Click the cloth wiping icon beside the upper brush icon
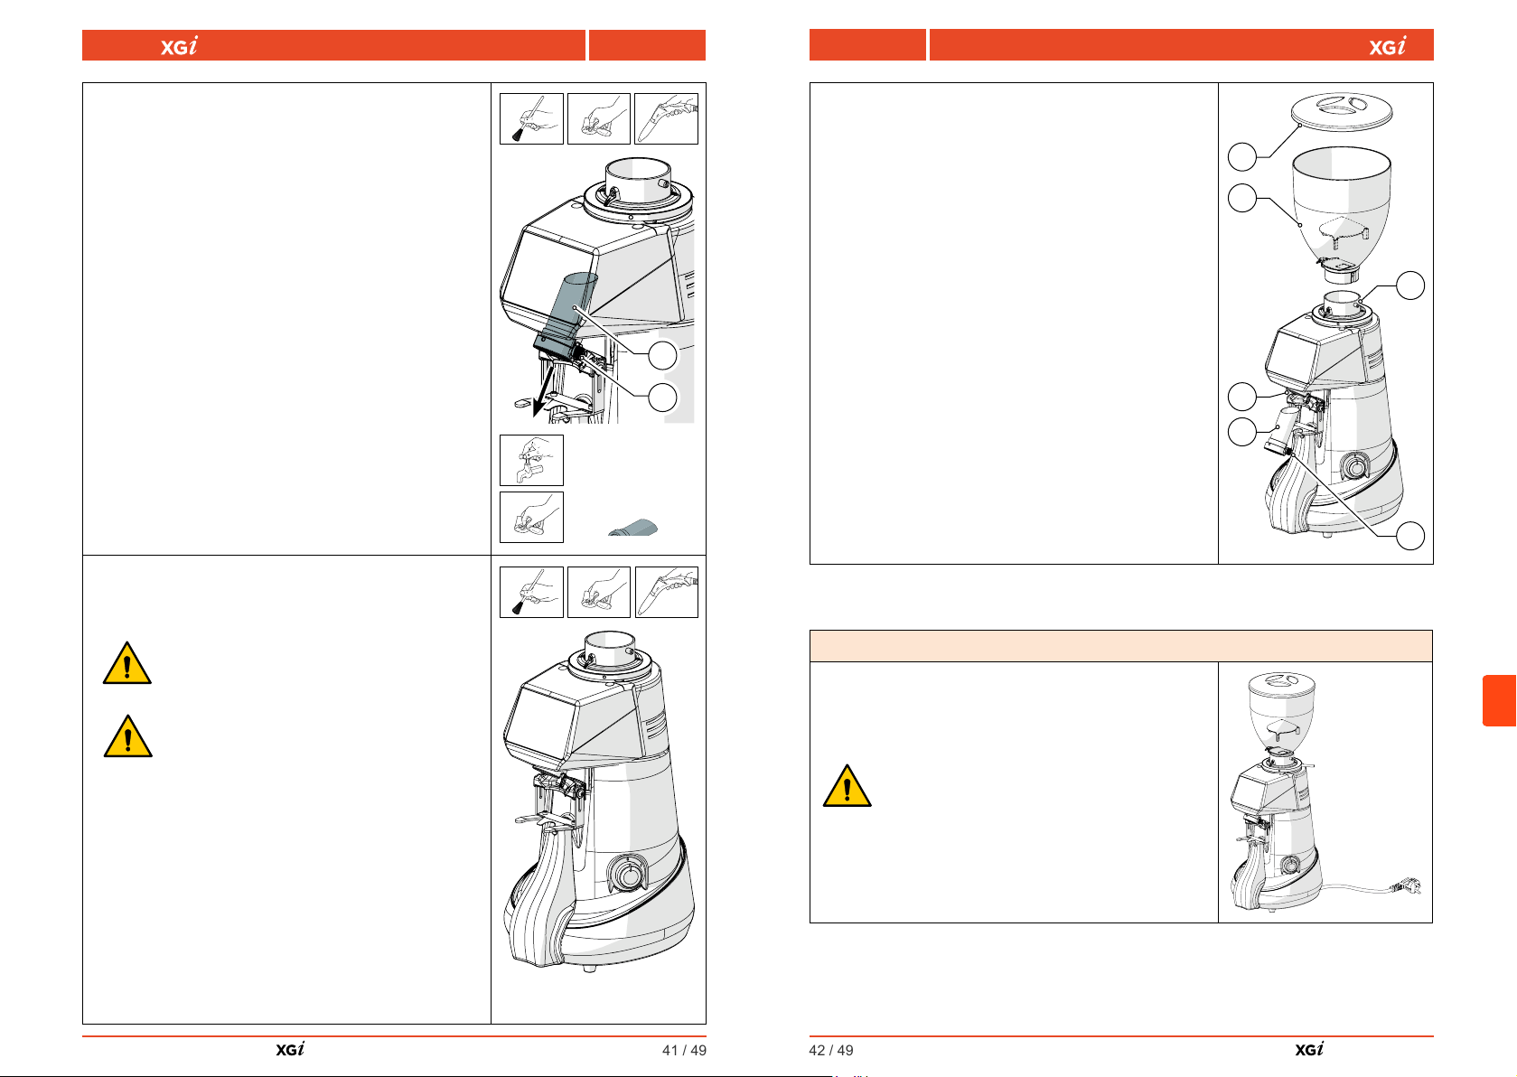This screenshot has height=1077, width=1517. pos(599,118)
